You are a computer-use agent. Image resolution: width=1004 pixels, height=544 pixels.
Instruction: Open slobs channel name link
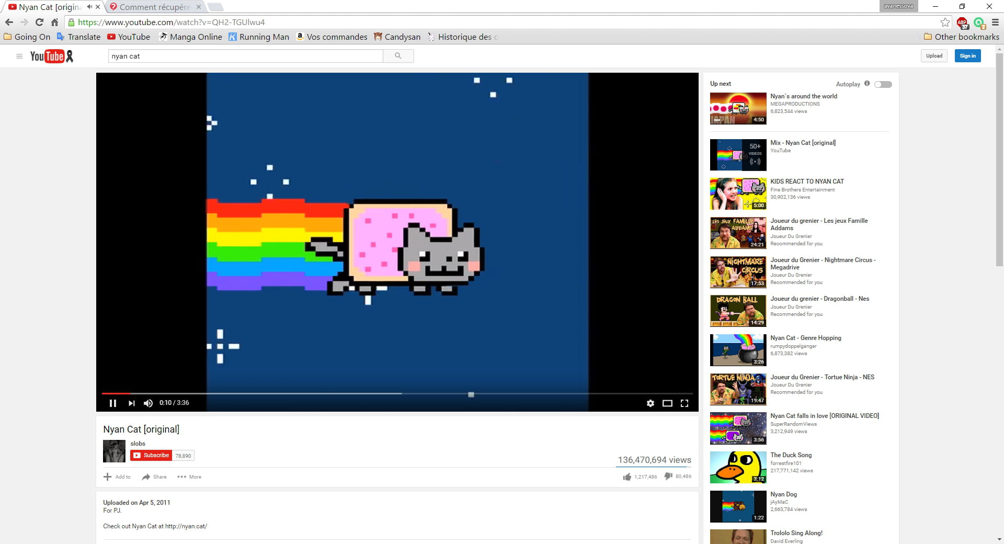(138, 444)
